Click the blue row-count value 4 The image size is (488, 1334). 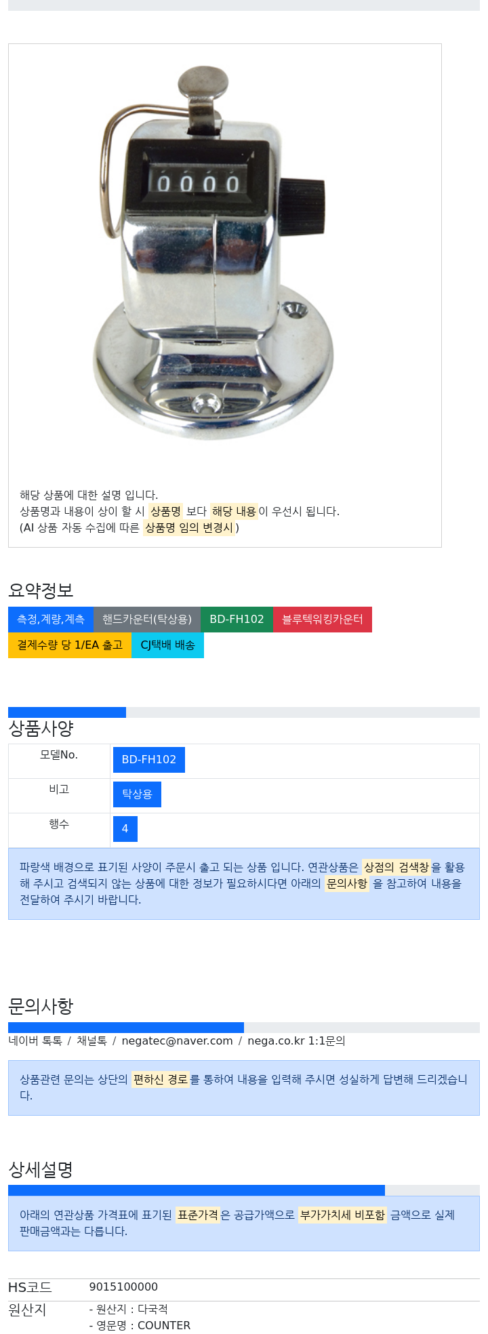pos(125,829)
